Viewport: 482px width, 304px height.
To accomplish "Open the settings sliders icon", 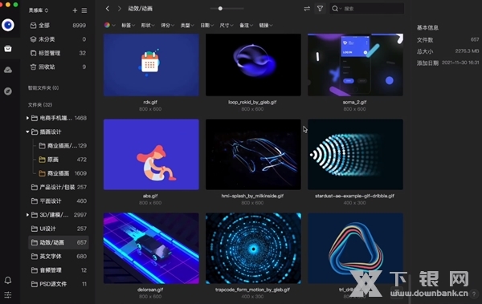I will [x=8, y=295].
